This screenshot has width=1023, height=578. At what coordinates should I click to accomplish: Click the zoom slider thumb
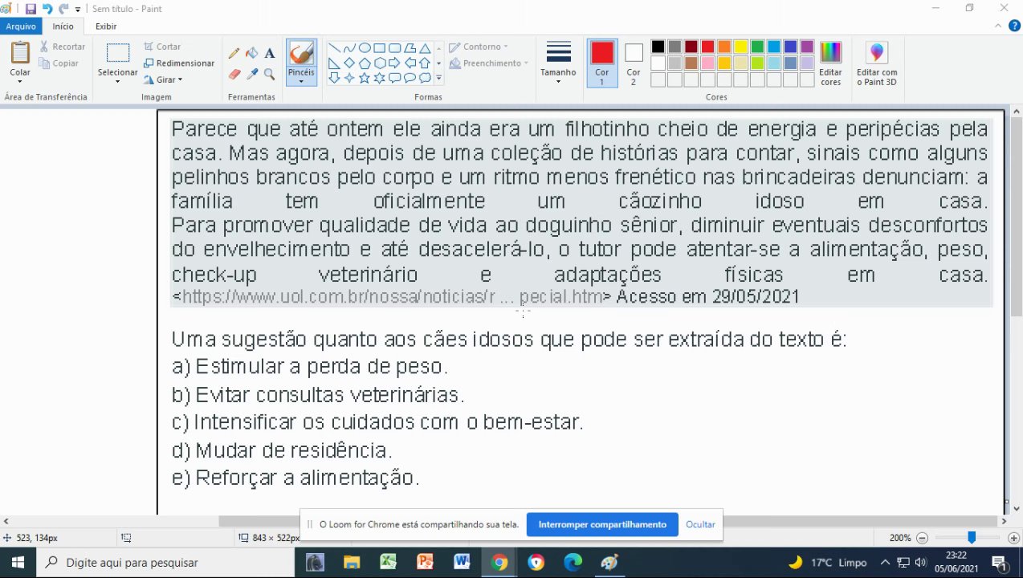point(971,538)
